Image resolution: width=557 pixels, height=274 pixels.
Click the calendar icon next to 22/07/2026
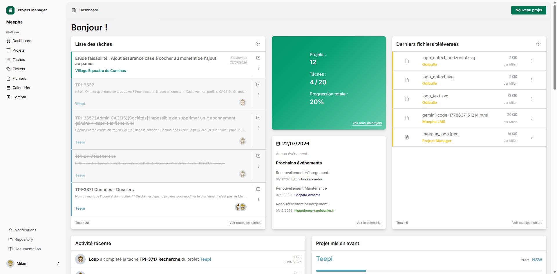point(278,144)
